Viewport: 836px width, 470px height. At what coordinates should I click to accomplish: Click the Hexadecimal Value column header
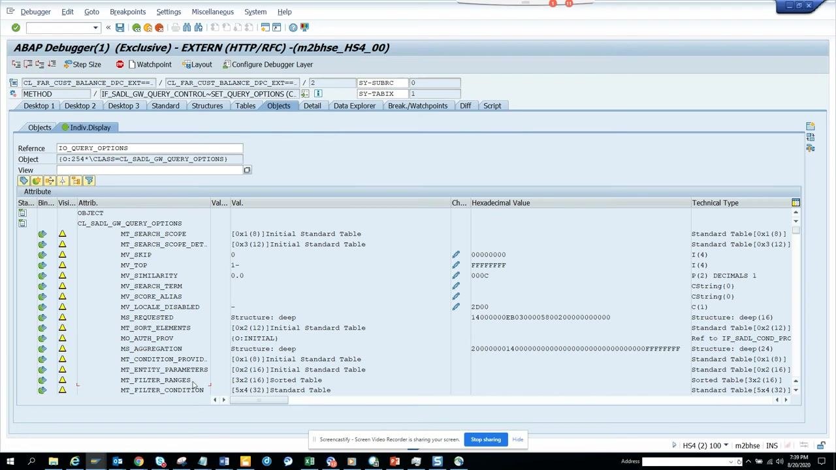pos(580,203)
